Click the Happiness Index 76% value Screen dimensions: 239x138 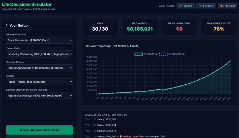pos(219,29)
